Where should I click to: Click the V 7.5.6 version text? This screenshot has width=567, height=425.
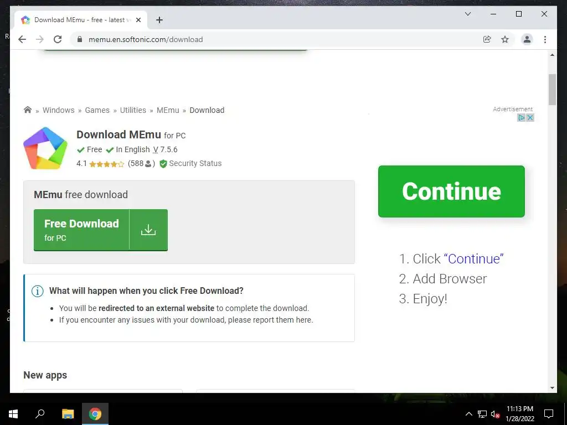[x=165, y=149]
